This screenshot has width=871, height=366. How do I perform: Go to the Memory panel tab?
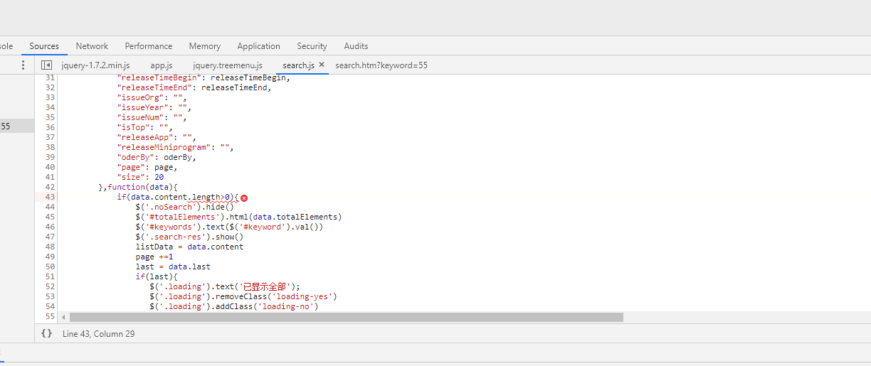(205, 46)
